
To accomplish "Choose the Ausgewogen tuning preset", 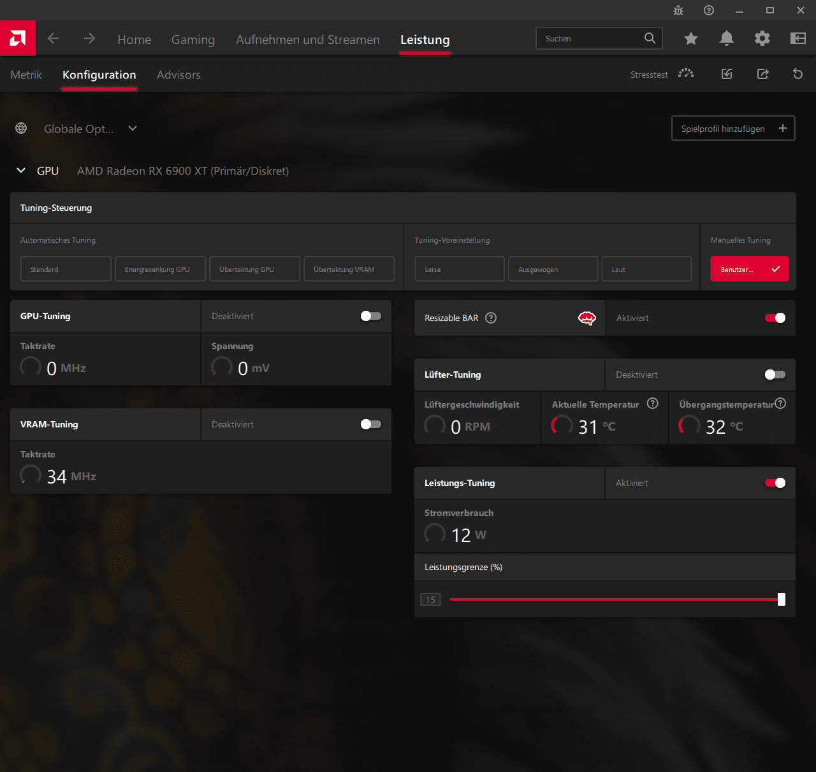I will click(x=553, y=269).
